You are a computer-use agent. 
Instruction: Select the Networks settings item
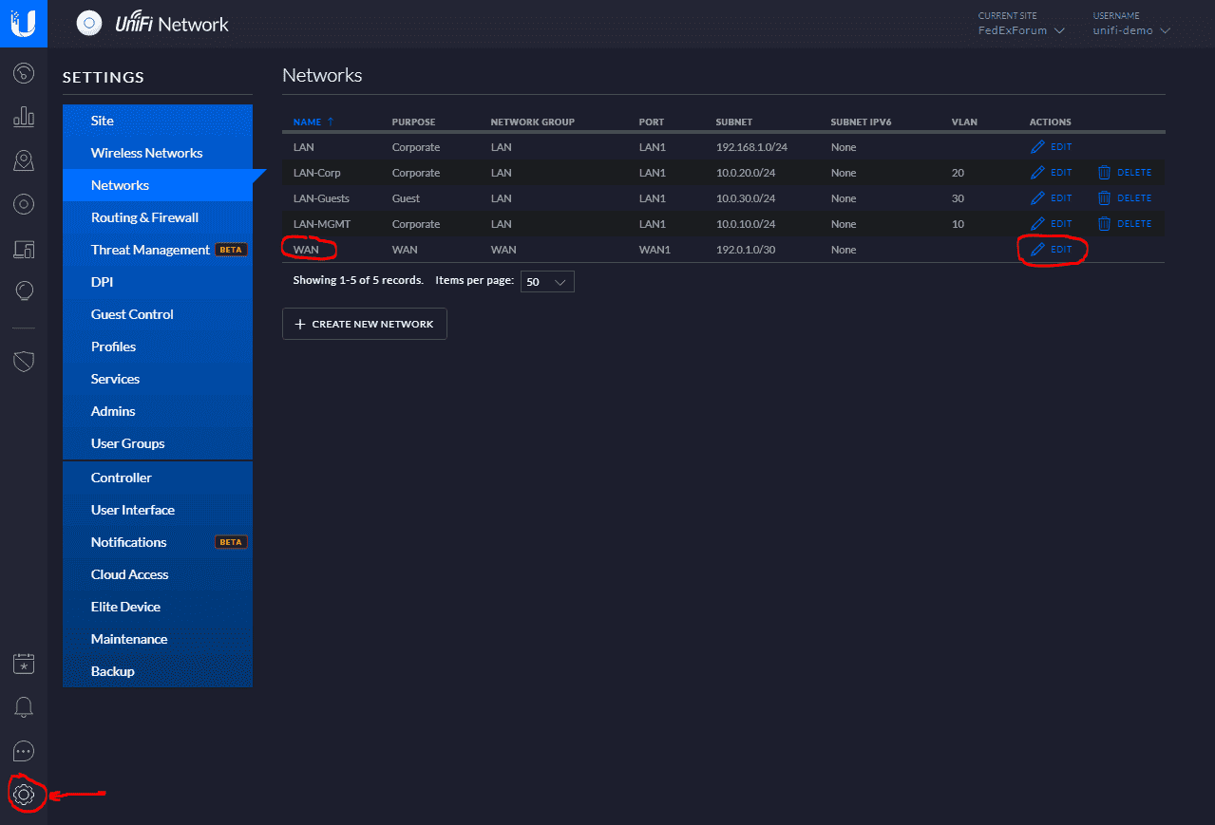point(158,185)
